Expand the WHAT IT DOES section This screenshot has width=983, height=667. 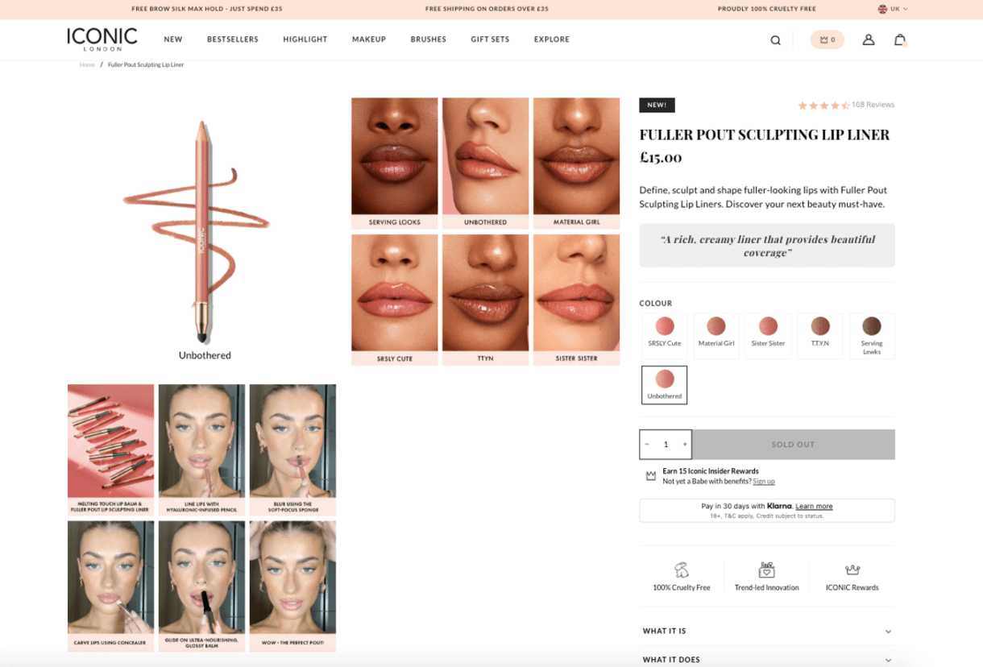767,659
